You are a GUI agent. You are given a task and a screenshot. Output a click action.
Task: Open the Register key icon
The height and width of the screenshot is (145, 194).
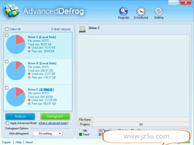123,11
